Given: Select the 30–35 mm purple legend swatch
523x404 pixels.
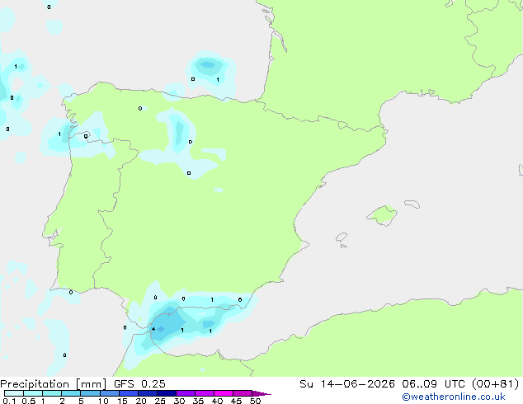Looking at the screenshot, I should tap(185, 393).
